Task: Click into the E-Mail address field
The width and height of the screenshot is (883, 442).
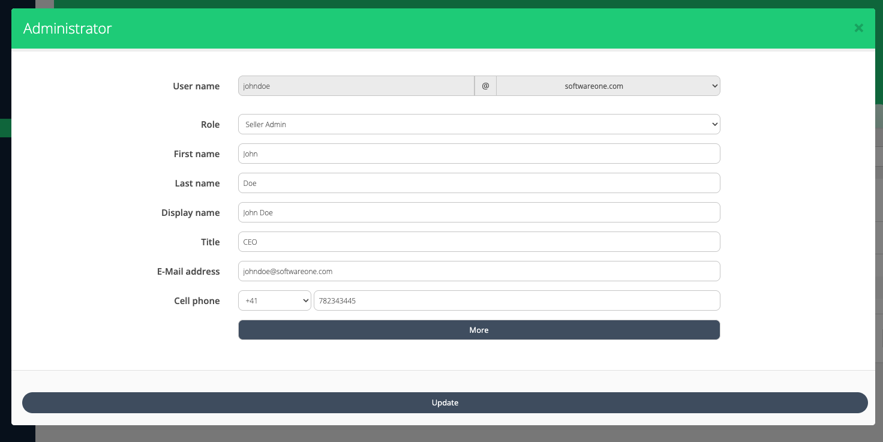Action: [479, 271]
